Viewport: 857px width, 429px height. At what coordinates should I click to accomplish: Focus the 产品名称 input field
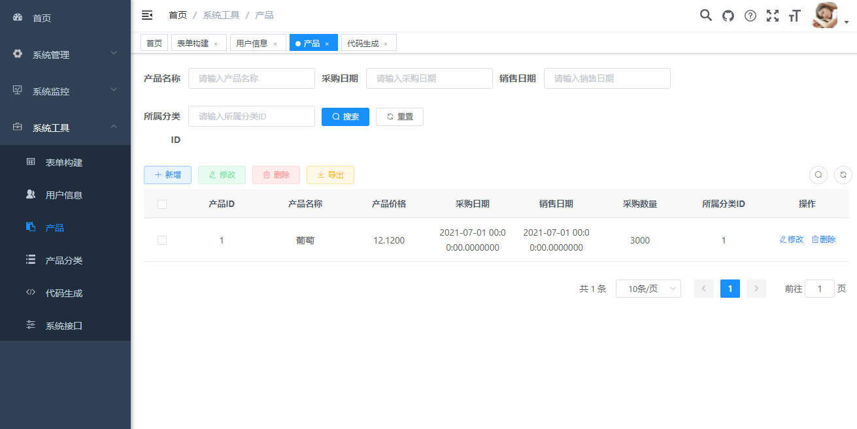(x=251, y=78)
